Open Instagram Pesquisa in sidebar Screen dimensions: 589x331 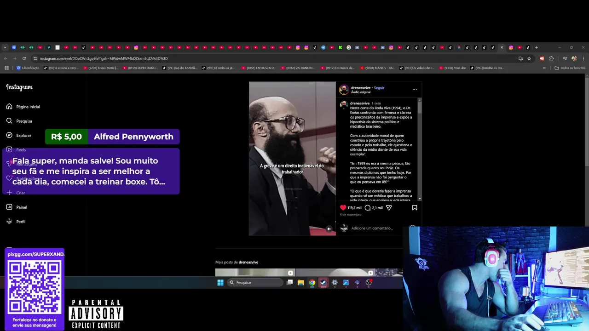[x=19, y=121]
